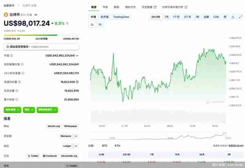
Task: Click the mini overview timeline below chart
Action: (158, 136)
